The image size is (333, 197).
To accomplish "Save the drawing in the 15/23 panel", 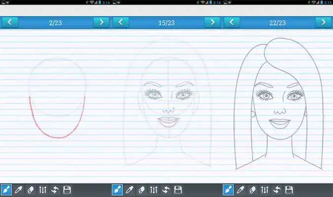I will coord(178,190).
